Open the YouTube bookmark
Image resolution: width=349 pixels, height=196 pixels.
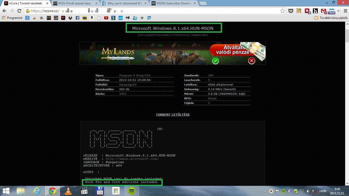click(106, 18)
